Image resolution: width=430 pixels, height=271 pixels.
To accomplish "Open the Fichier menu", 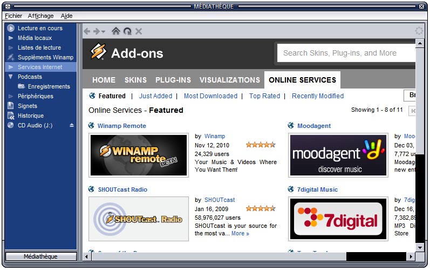I will pyautogui.click(x=13, y=16).
